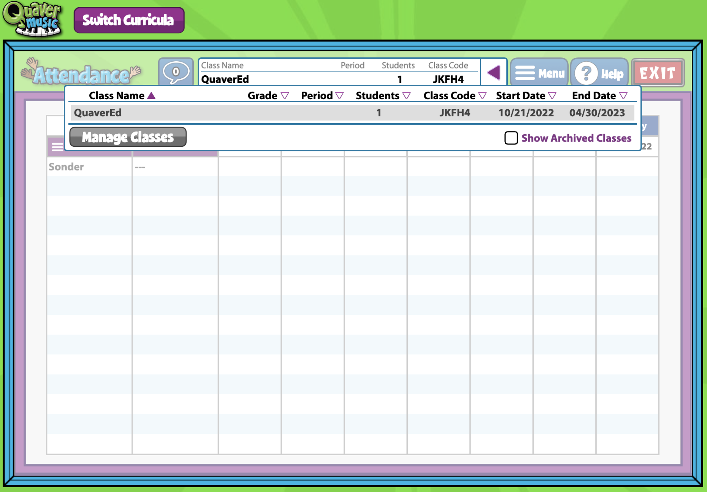Open the Switch Curricula button
The width and height of the screenshot is (707, 492).
coord(129,20)
